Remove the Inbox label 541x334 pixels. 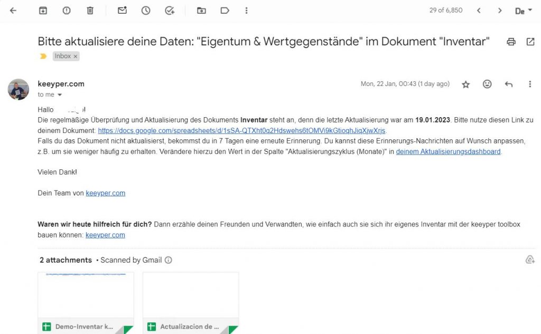pos(76,56)
